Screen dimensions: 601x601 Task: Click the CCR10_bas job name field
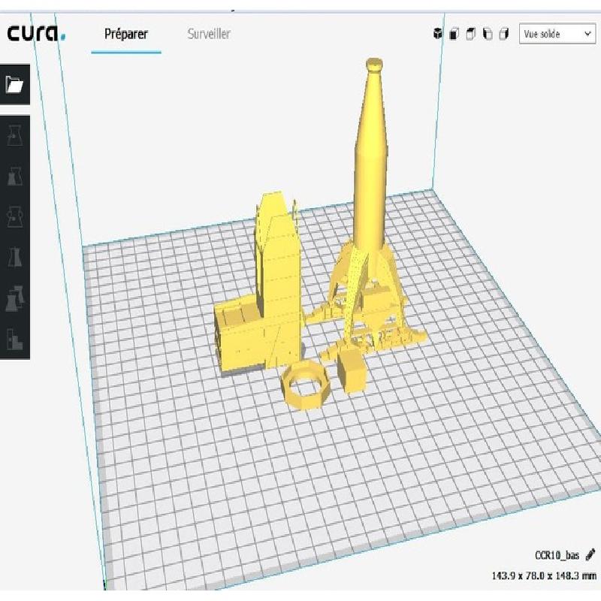pos(557,555)
